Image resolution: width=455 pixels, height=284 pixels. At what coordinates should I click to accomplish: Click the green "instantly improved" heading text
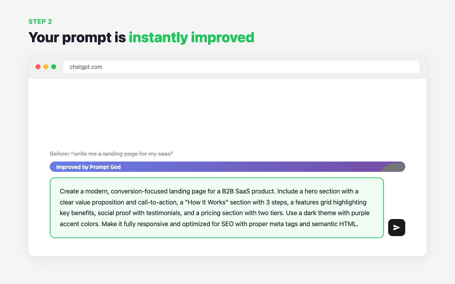191,37
